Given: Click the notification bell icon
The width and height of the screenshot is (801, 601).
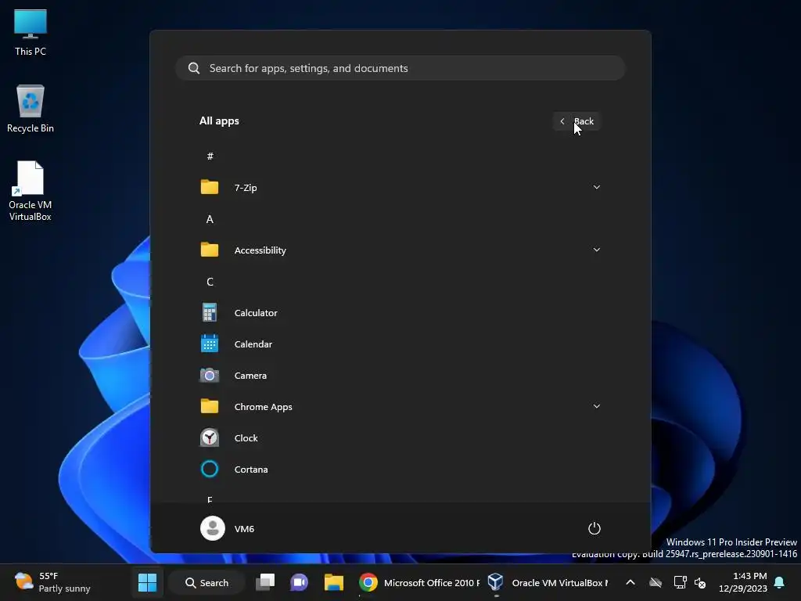Looking at the screenshot, I should point(780,582).
